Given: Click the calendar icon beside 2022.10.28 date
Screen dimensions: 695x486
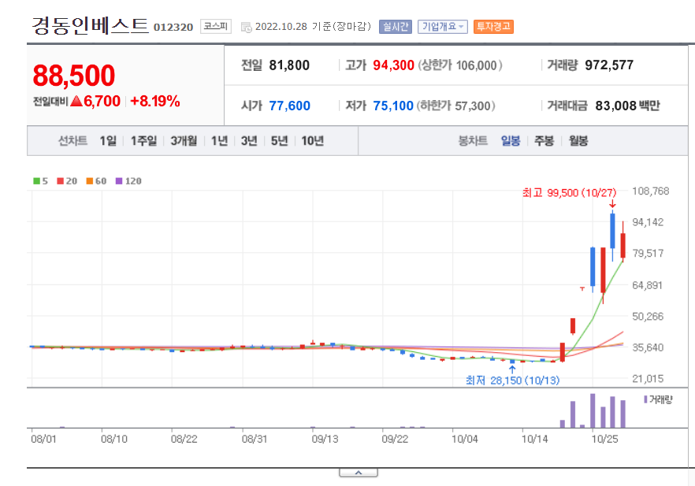Looking at the screenshot, I should [246, 28].
